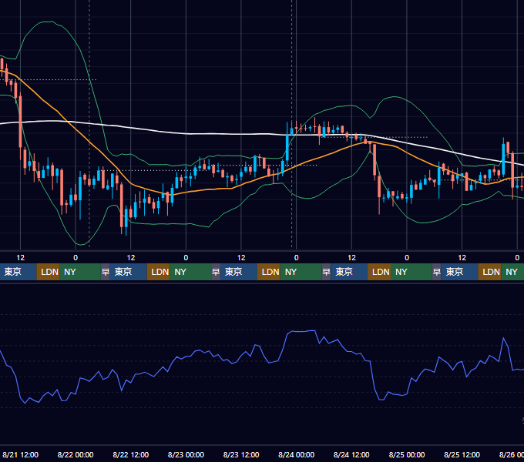524x462 pixels.
Task: Select the NY session block at 8/25 00:00
Action: (x=411, y=272)
